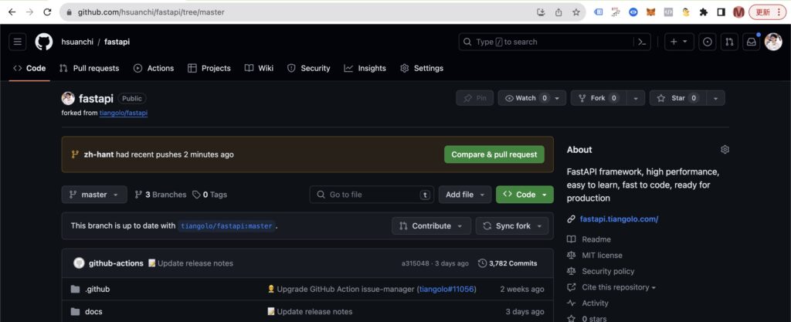Image resolution: width=791 pixels, height=322 pixels.
Task: Click the tiangolo/fastapi:master branch label
Action: coord(226,225)
